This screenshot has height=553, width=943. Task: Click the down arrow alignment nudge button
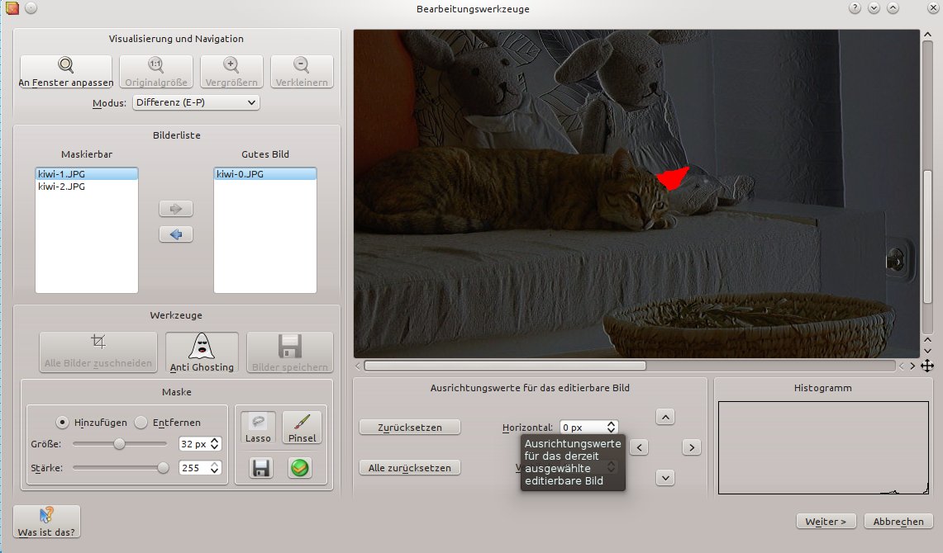click(665, 478)
